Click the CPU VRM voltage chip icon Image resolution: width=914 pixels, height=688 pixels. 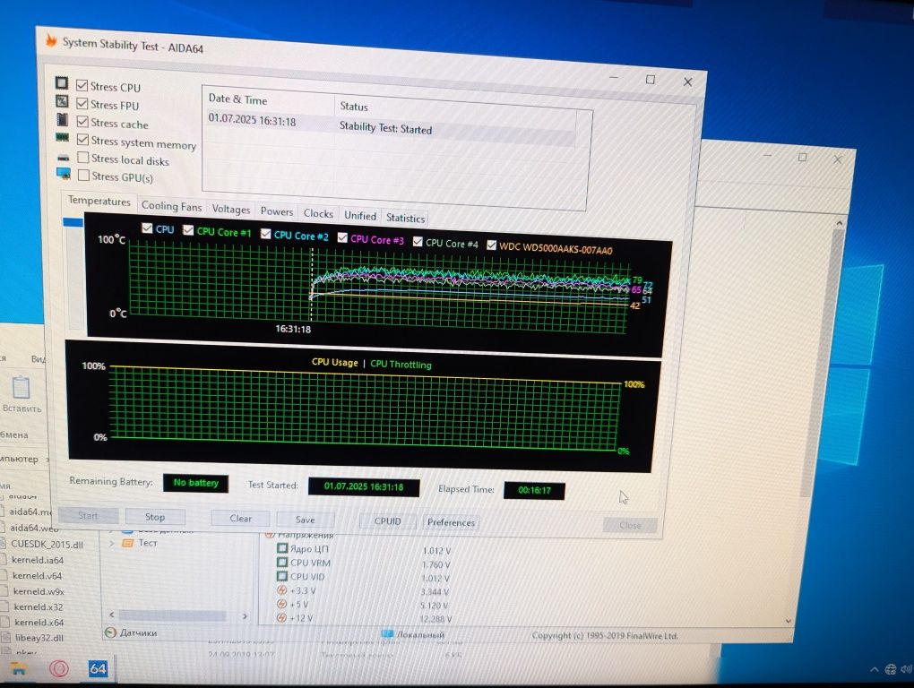[x=282, y=563]
